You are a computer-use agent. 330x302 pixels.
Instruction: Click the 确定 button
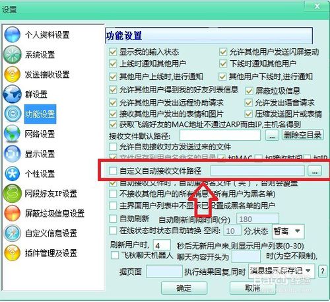(184, 288)
